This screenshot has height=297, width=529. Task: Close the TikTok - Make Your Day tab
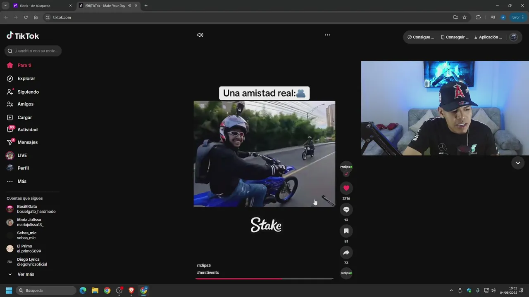[136, 6]
